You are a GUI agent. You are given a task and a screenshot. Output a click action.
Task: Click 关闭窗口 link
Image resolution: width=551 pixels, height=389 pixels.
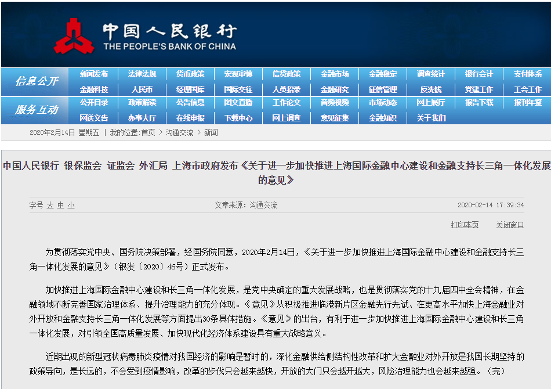tap(510, 225)
